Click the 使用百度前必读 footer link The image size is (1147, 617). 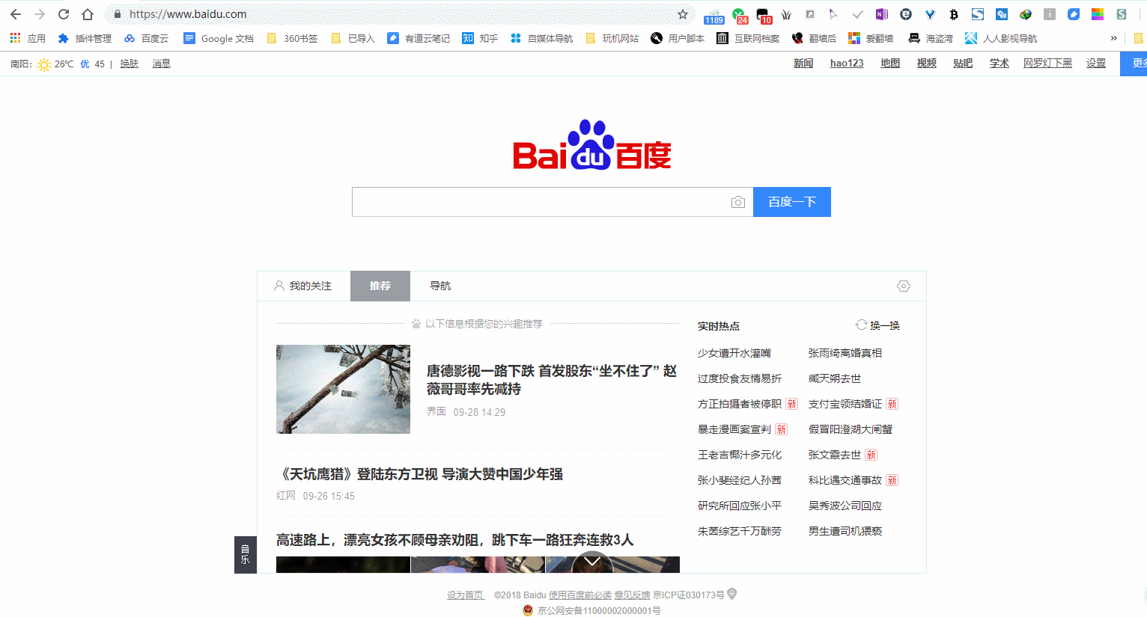(x=580, y=595)
